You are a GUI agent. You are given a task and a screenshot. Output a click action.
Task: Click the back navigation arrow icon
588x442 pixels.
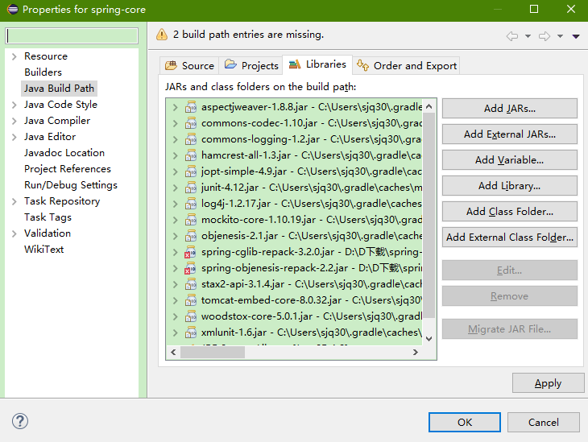pos(511,35)
